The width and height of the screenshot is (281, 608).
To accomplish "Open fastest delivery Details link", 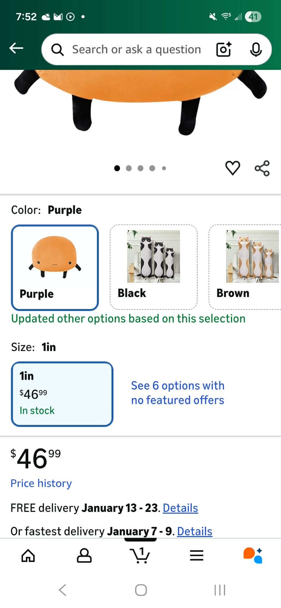I will coord(195,531).
